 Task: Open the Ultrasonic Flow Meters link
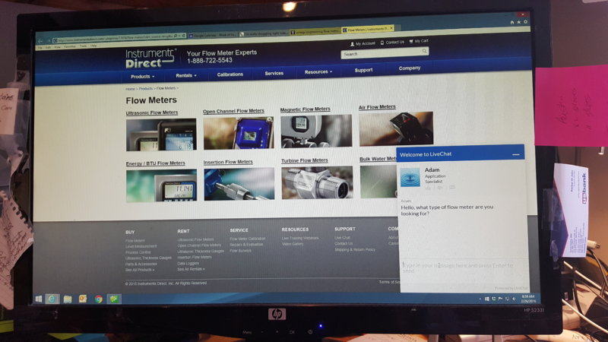click(152, 112)
